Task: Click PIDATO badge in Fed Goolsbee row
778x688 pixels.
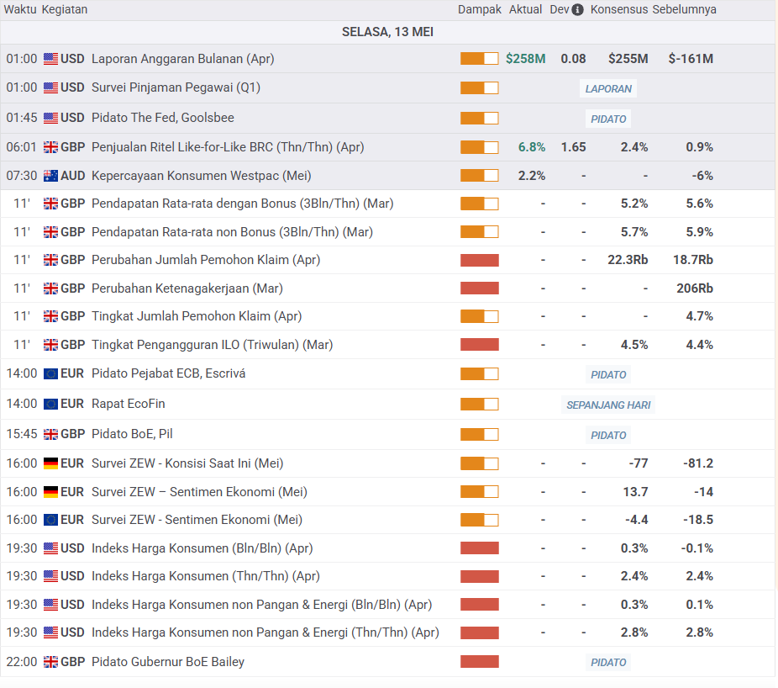Action: (x=608, y=119)
